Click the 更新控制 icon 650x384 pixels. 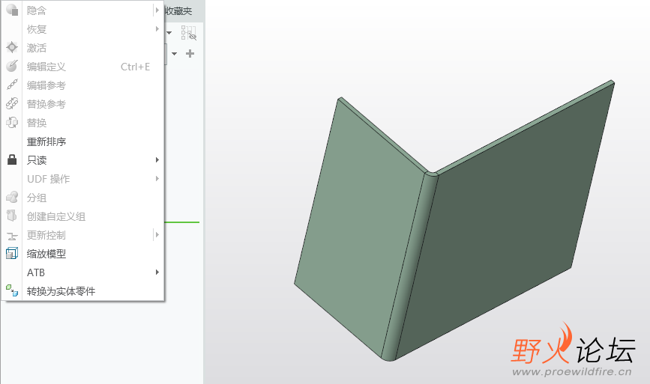pos(12,236)
